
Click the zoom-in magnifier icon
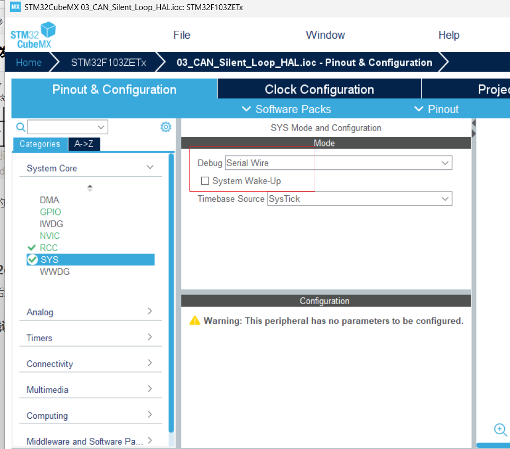click(x=500, y=429)
